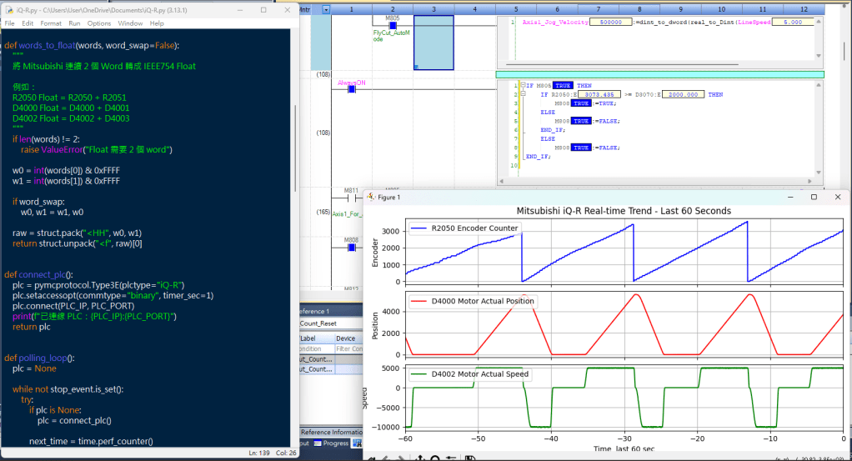Click the green D4002 legend line swatch
Viewport: 852px width, 461px height.
[418, 374]
